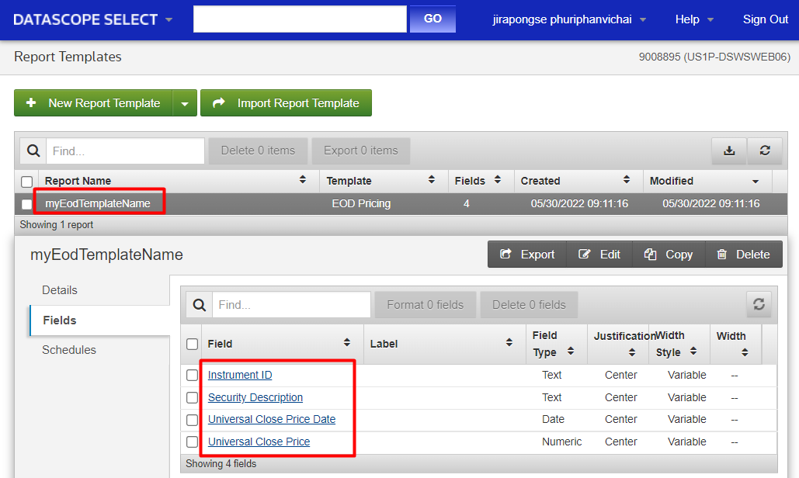Open the Universal Close Price Date link

pos(272,420)
